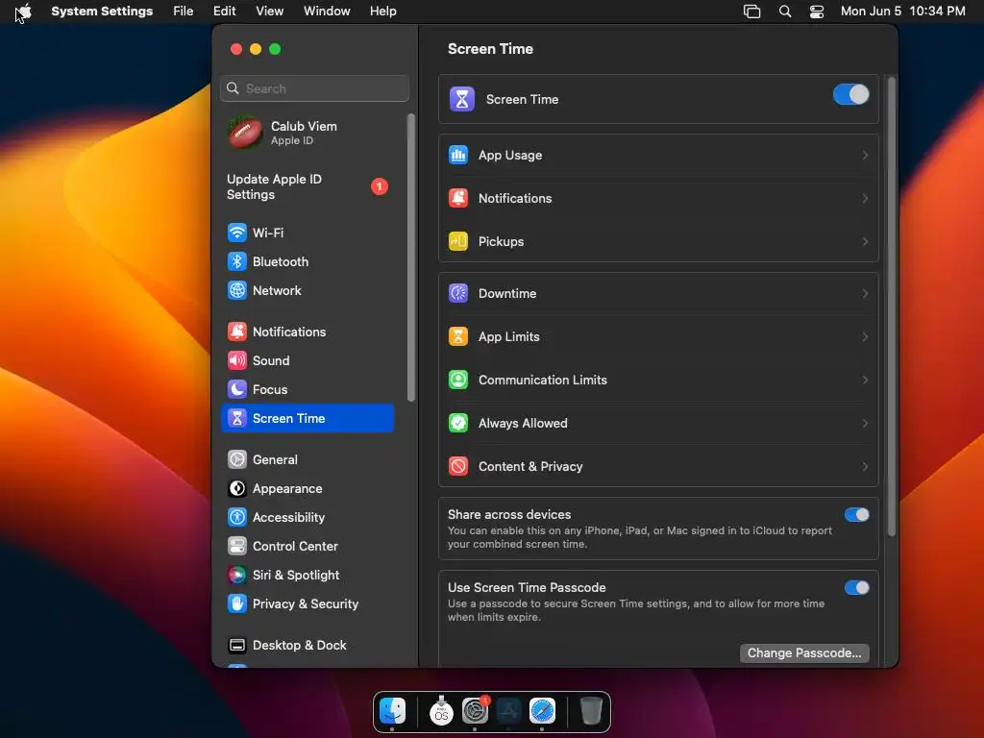
Task: Open Always Allowed row chevron
Action: [x=865, y=424]
